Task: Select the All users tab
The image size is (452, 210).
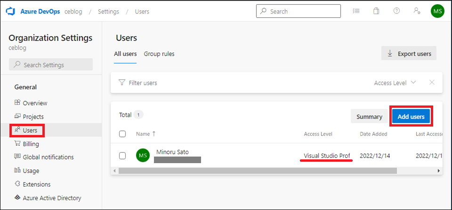Action: [125, 54]
